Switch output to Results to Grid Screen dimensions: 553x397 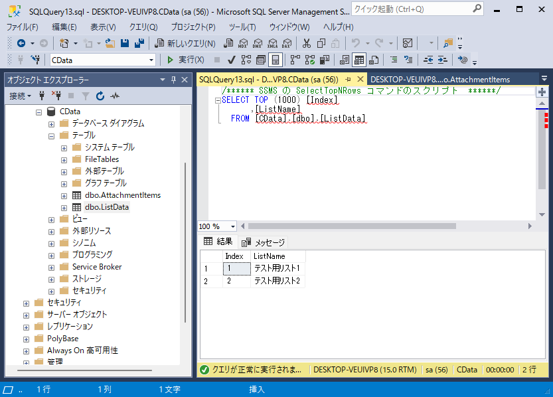click(x=359, y=60)
